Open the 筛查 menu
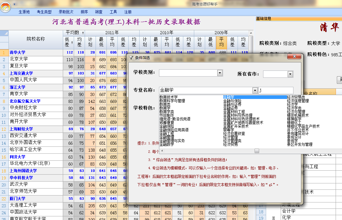The width and height of the screenshot is (342, 220). pyautogui.click(x=99, y=12)
